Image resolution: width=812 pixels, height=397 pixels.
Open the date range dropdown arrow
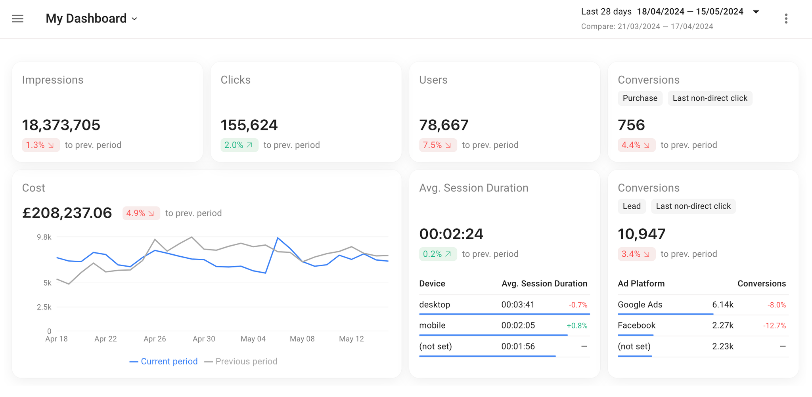point(756,12)
